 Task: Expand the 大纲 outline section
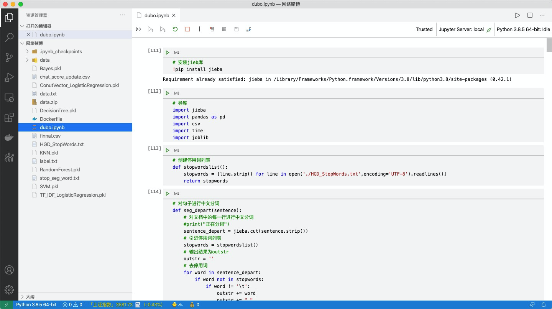[30, 297]
